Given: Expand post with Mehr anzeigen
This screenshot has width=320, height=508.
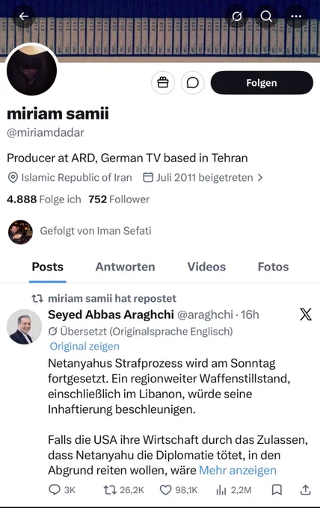Looking at the screenshot, I should click(x=238, y=470).
